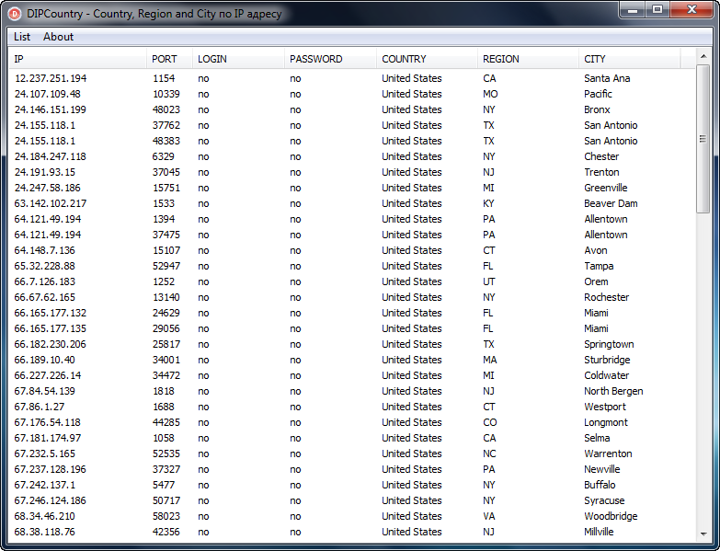This screenshot has height=551, width=720.
Task: Click the Newville city cell
Action: pos(601,469)
